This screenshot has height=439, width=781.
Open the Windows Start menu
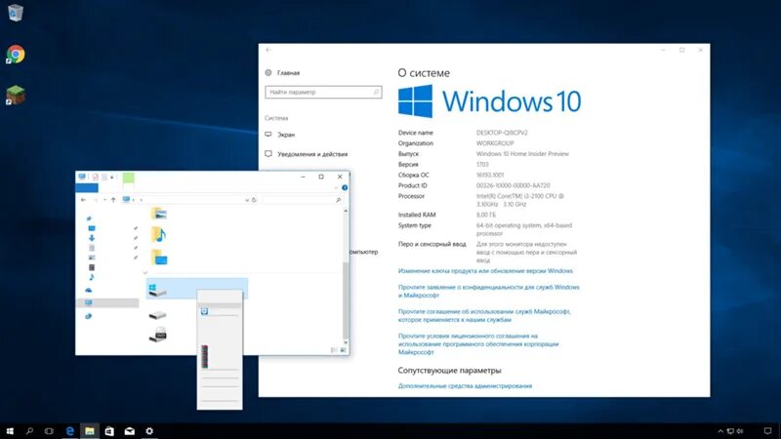pyautogui.click(x=10, y=431)
